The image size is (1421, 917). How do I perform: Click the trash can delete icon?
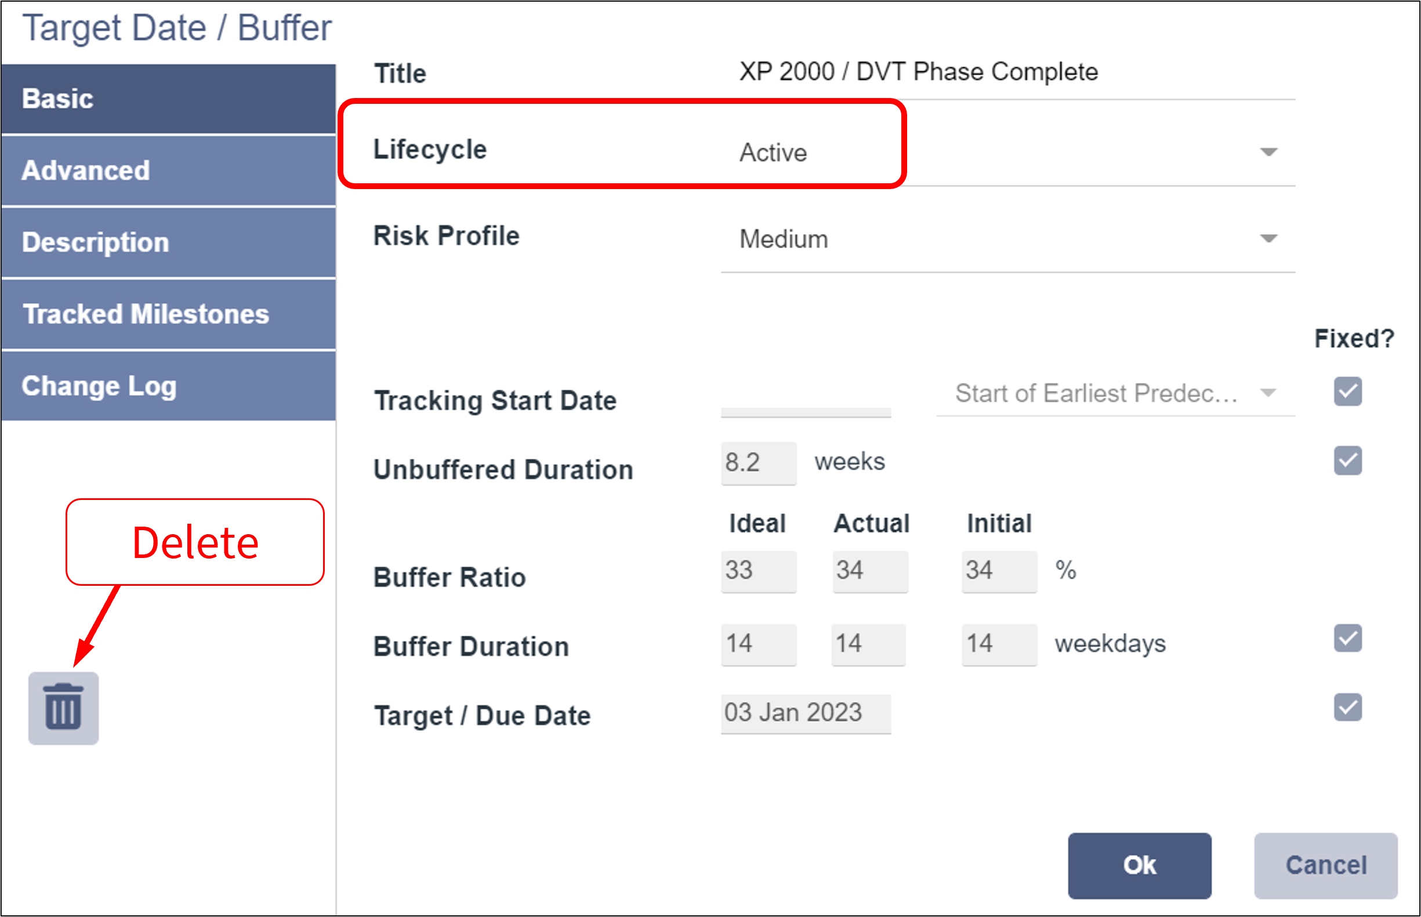tap(63, 708)
